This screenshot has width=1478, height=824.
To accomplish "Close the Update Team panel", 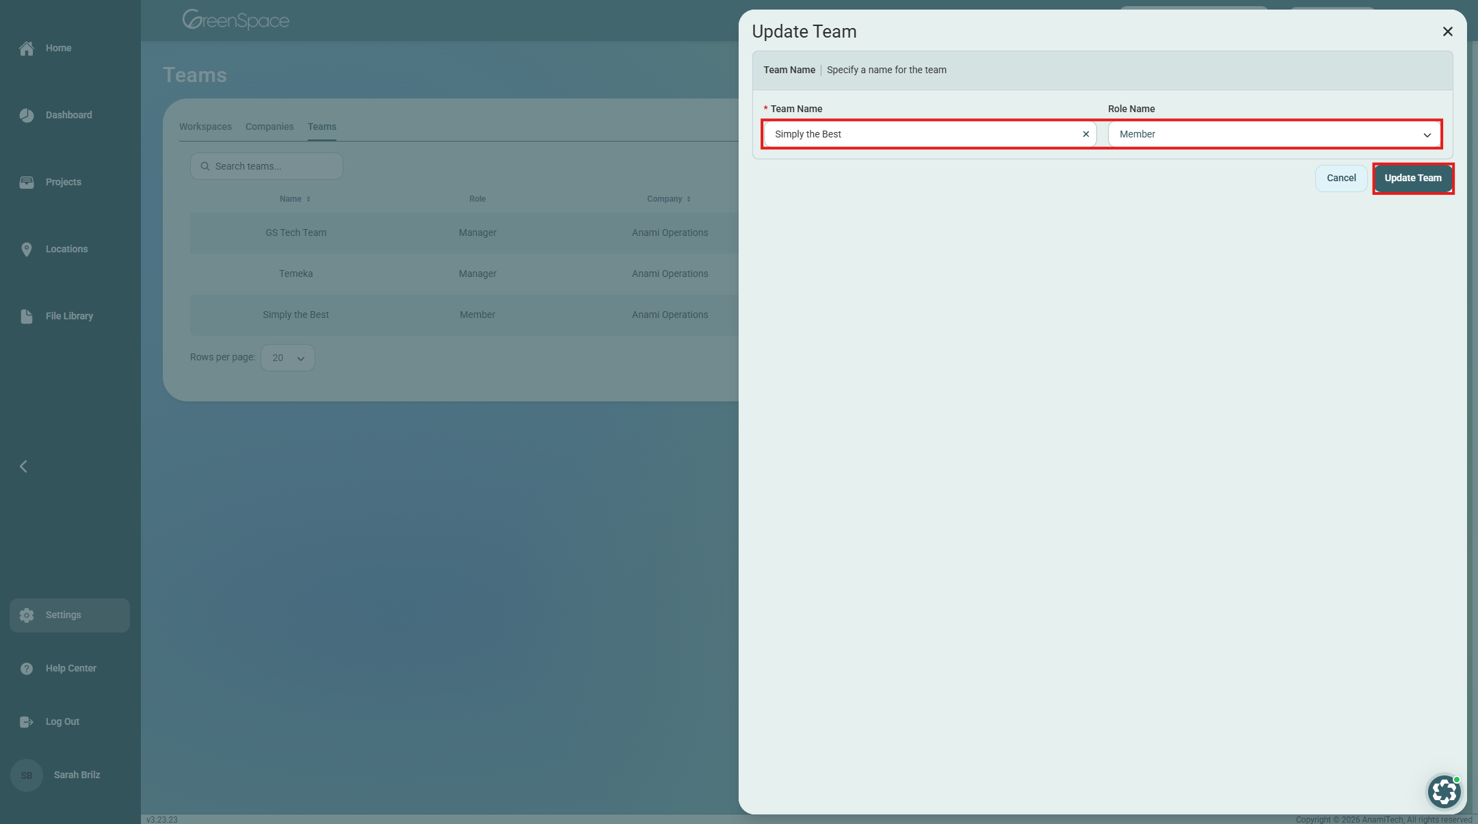I will coord(1447,31).
